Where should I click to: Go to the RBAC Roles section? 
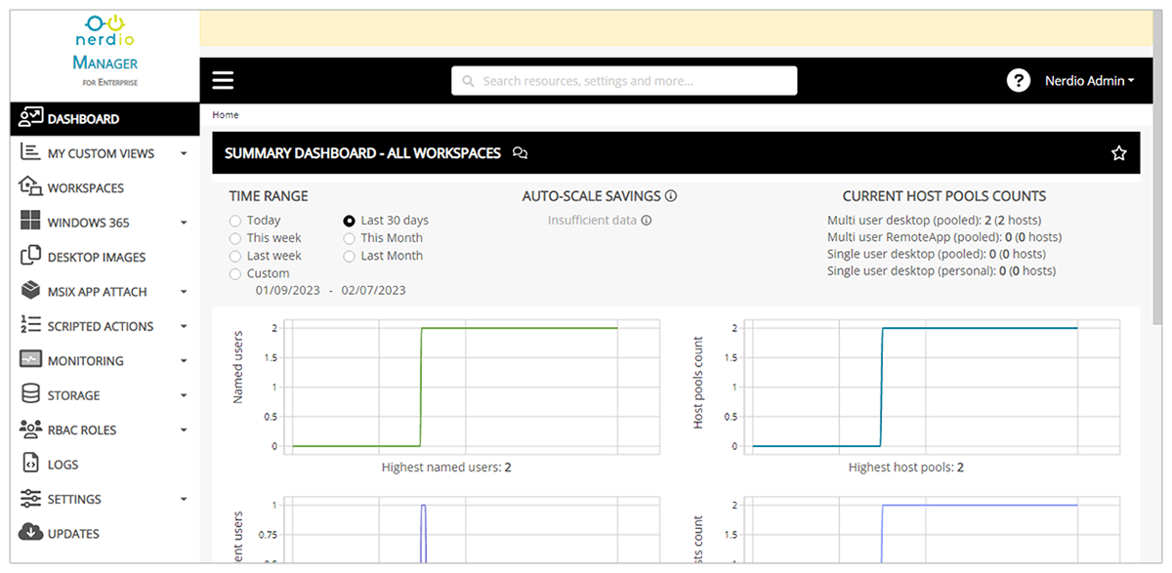(x=105, y=430)
